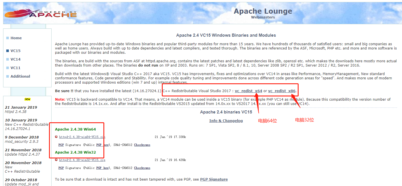
Task: Download httpd-2.4.38-win32-VC15.zip
Action: click(x=82, y=160)
